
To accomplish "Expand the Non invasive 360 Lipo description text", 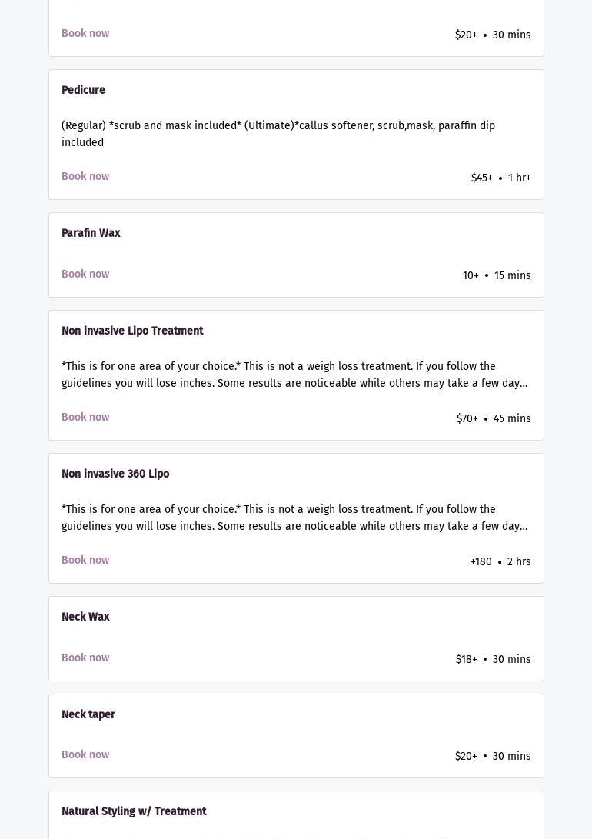I will 294,518.
